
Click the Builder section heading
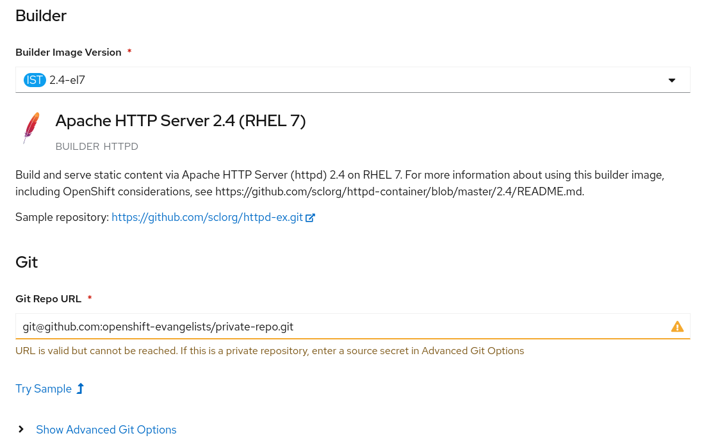[40, 15]
